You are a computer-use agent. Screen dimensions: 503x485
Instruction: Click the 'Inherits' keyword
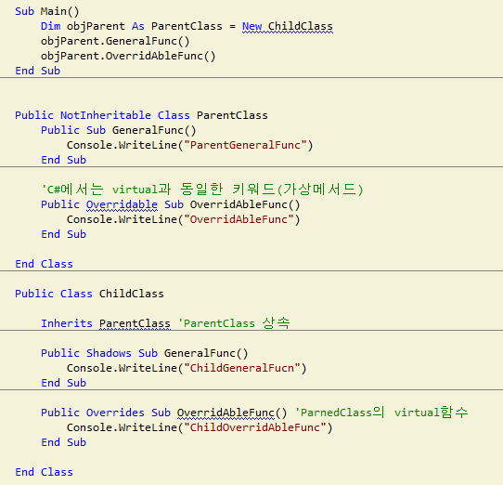coord(67,323)
